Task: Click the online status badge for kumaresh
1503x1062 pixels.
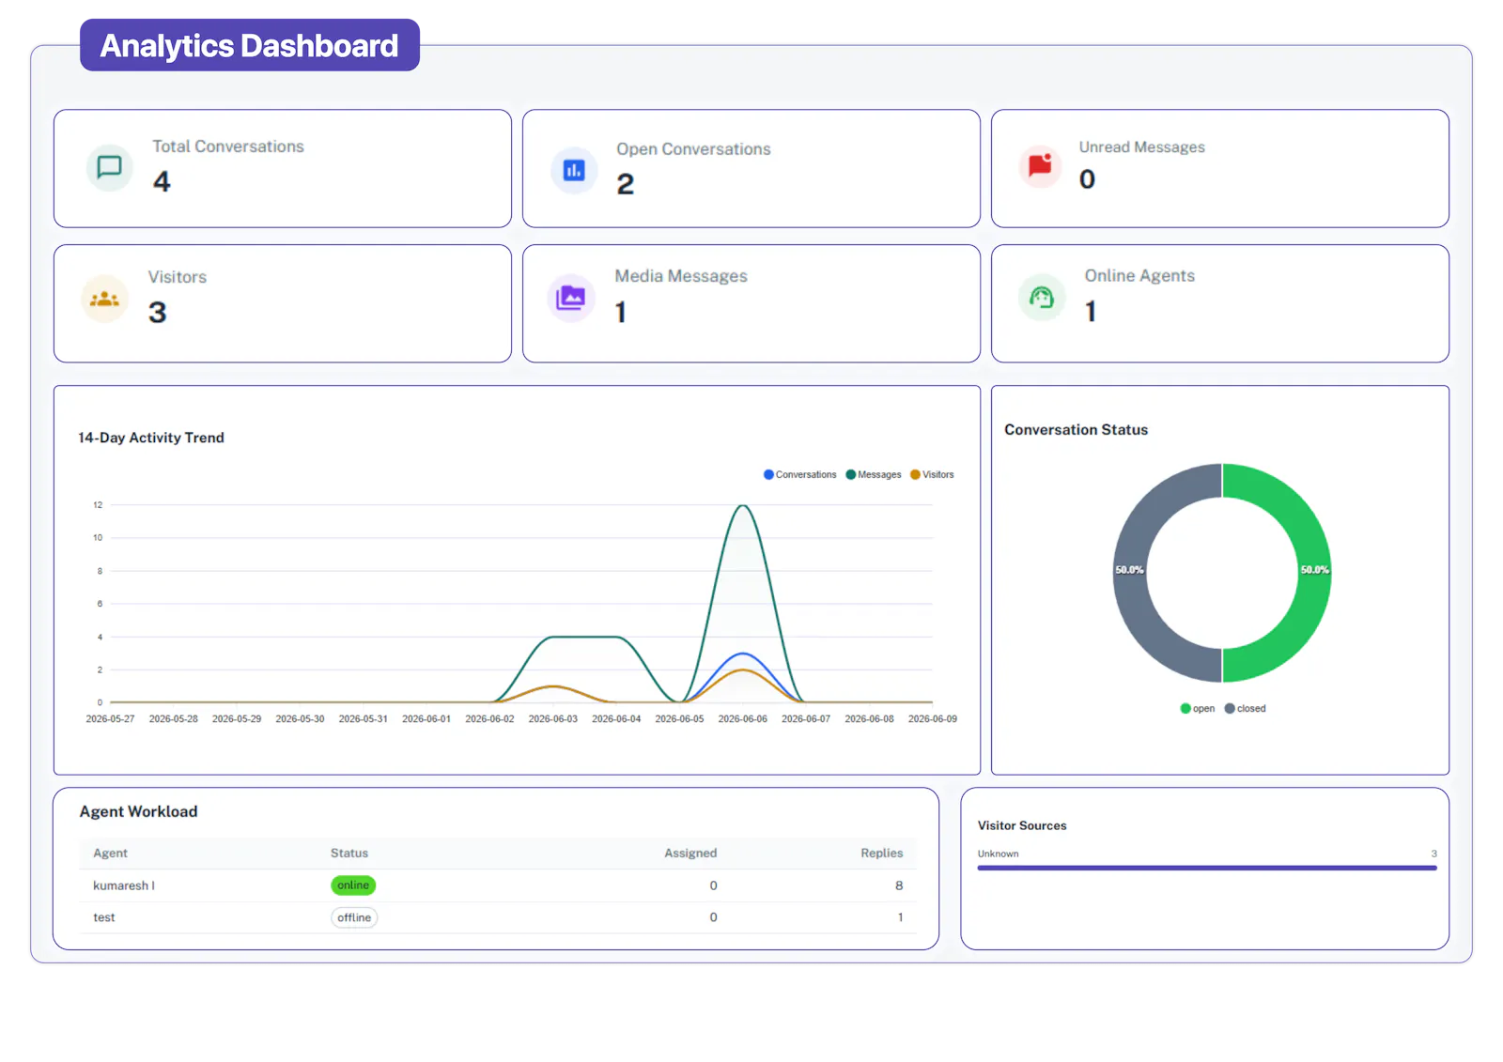Action: 353,885
